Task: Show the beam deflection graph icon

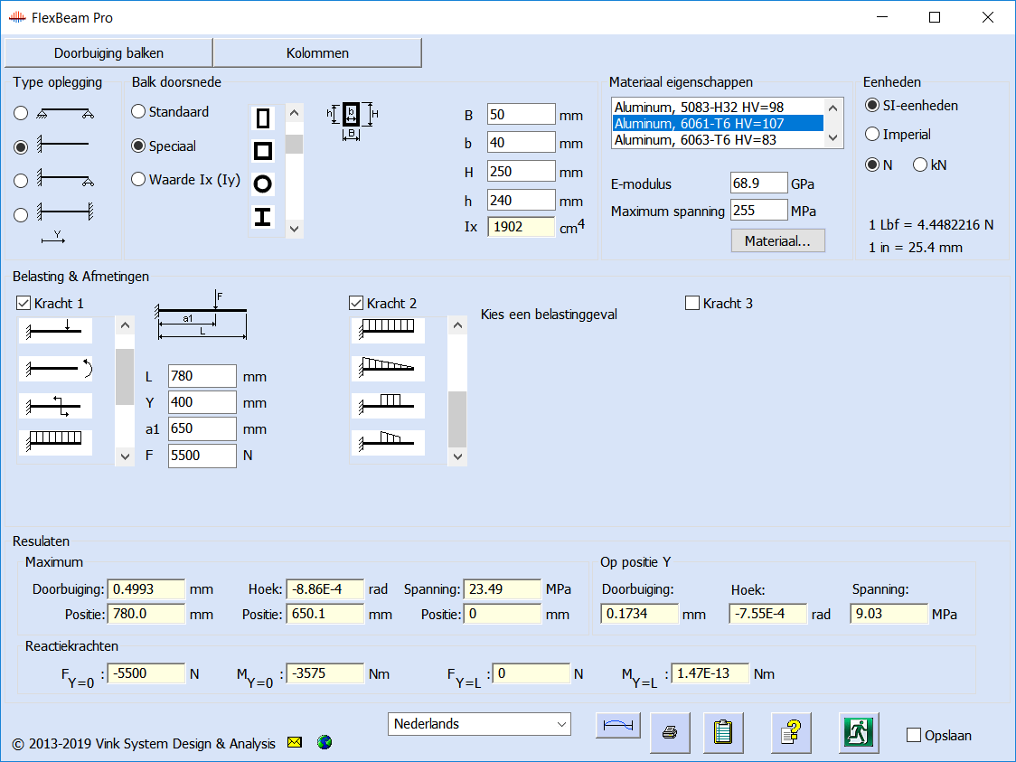Action: [618, 726]
